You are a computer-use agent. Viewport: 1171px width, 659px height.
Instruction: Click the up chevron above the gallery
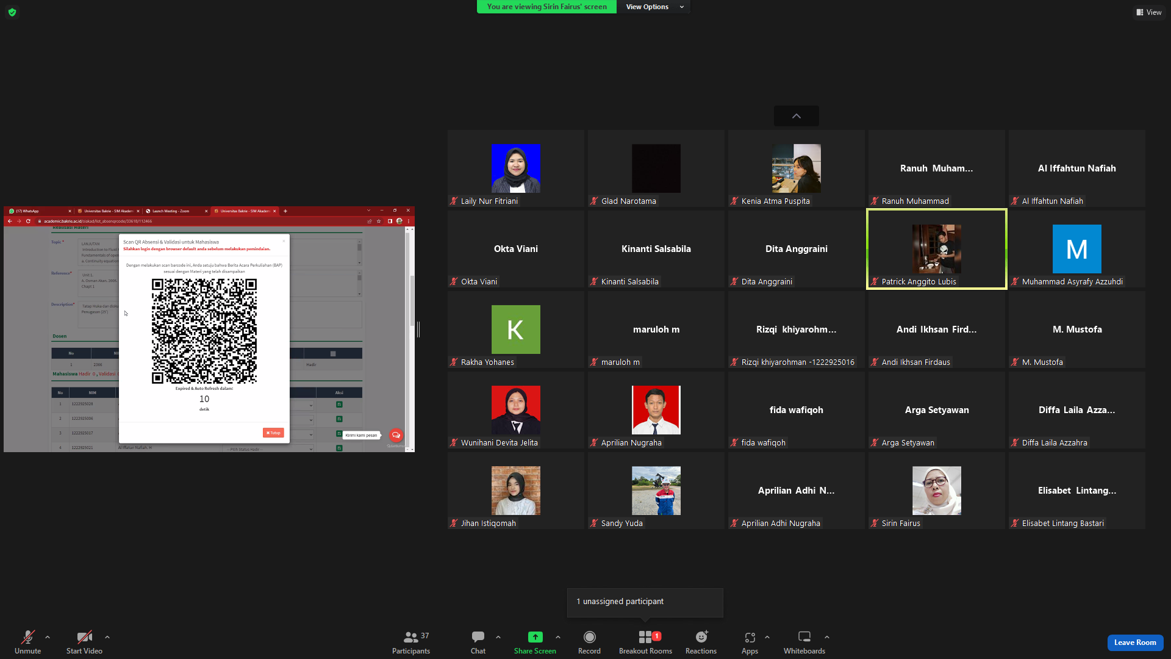pos(797,116)
